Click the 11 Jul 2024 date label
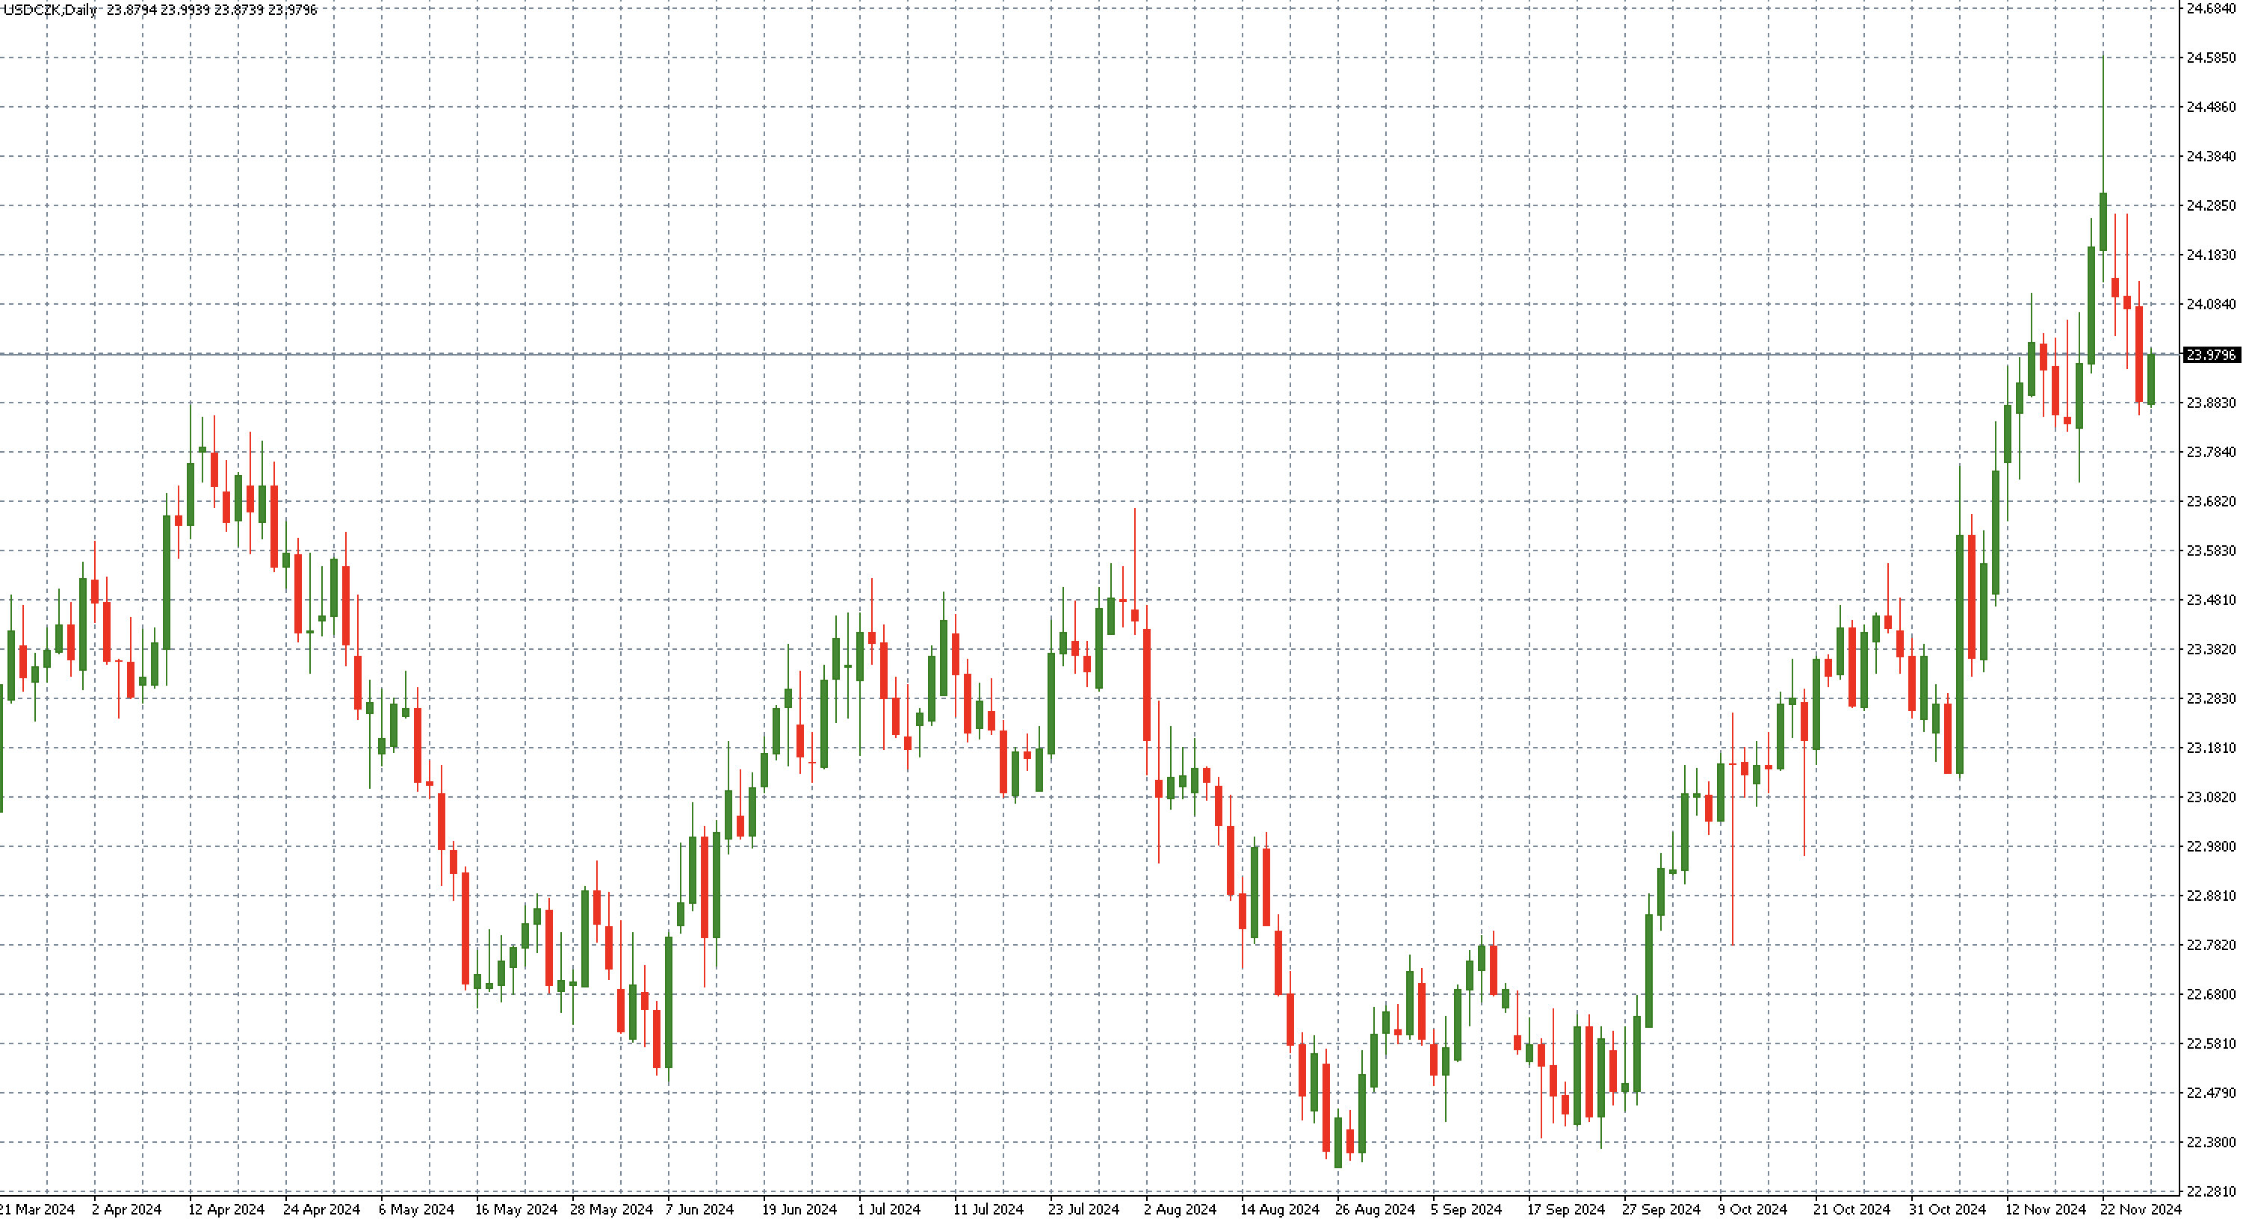 [988, 1210]
